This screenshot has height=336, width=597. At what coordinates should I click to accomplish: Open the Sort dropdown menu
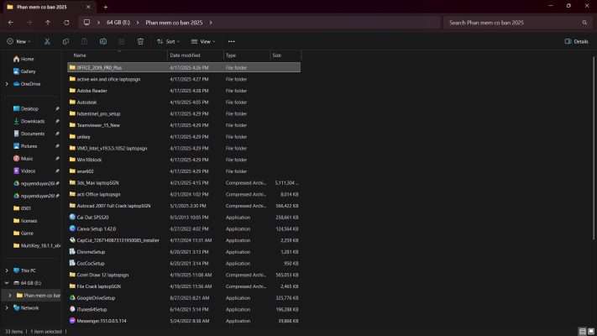pos(169,41)
